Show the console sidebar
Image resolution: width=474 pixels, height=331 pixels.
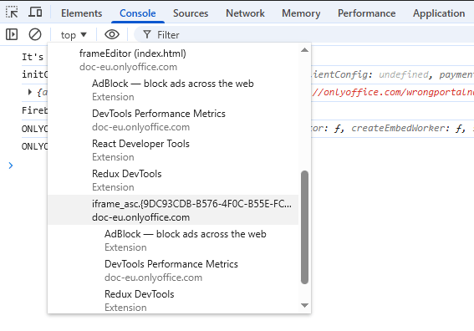tap(12, 34)
